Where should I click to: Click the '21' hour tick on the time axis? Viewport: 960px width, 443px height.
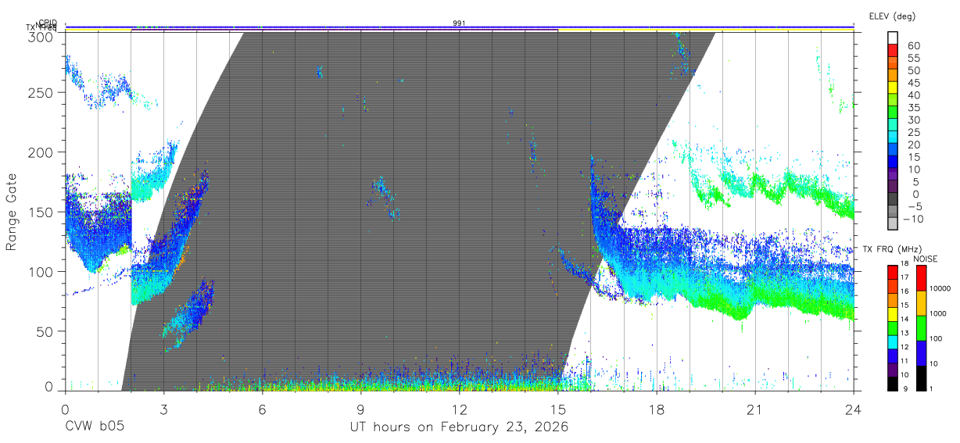click(x=755, y=409)
